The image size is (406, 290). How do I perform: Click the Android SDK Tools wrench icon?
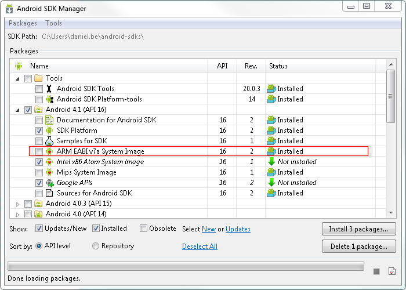point(49,89)
